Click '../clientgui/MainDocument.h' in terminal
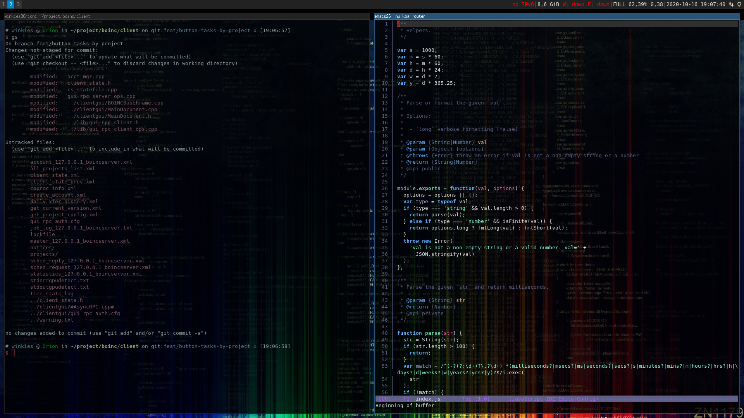Viewport: 744px width, 418px height. 109,116
